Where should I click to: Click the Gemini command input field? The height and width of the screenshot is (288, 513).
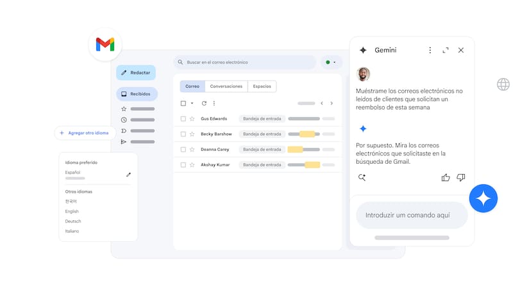coord(412,216)
